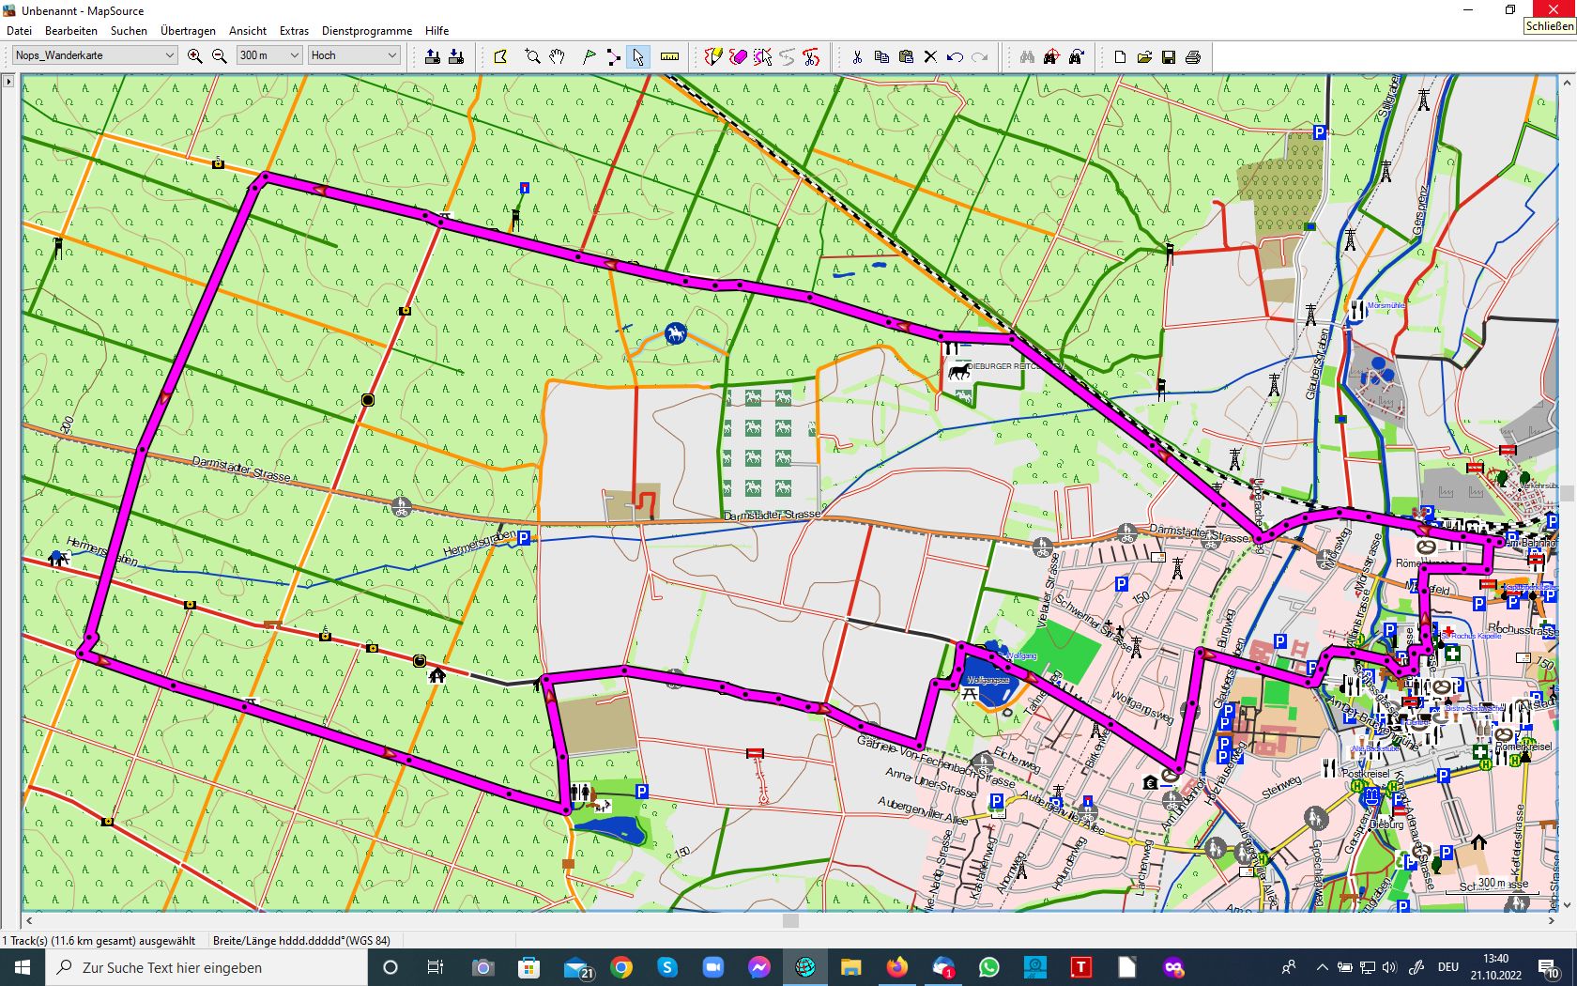The image size is (1577, 986).
Task: Click the Save disk icon
Action: click(x=1169, y=56)
